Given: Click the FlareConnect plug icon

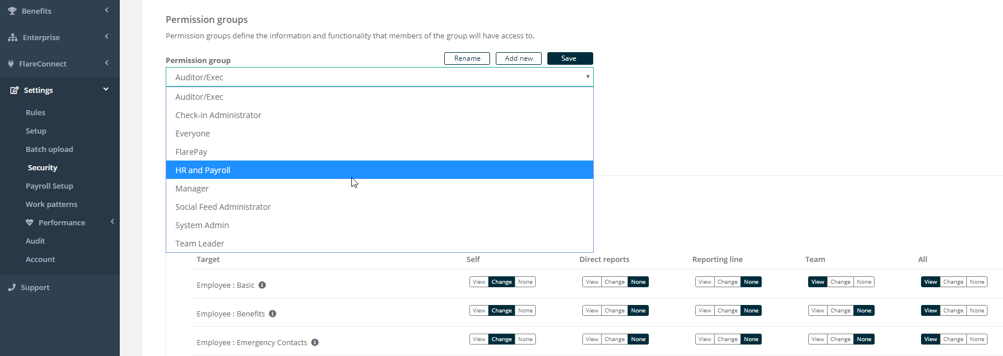Looking at the screenshot, I should tap(11, 64).
